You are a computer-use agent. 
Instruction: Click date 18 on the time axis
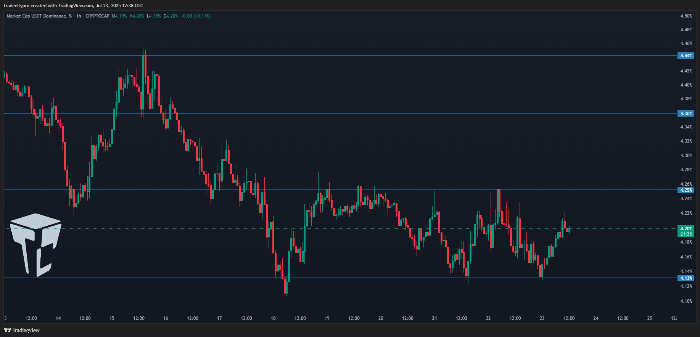coord(273,318)
